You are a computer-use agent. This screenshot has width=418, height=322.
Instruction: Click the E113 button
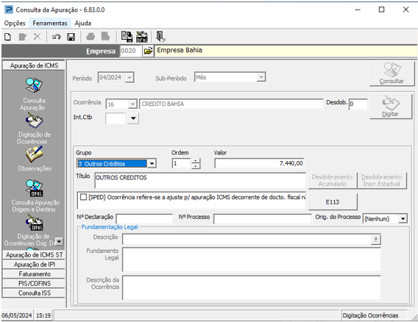tap(333, 202)
